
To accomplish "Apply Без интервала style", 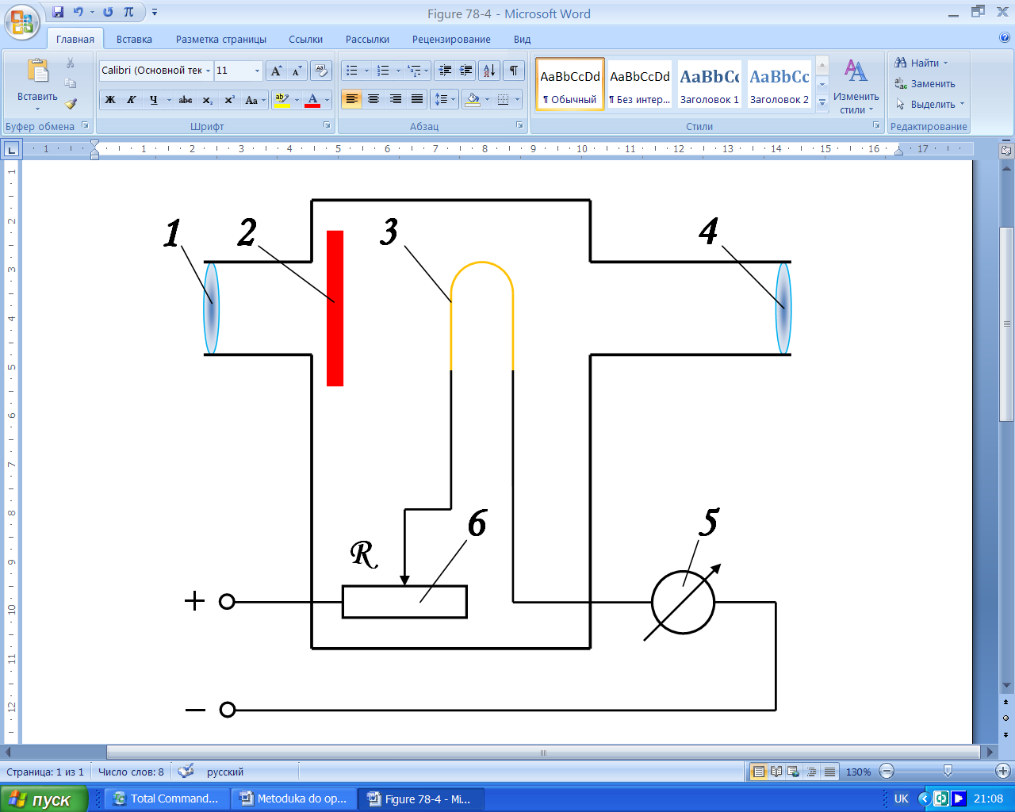I will (x=639, y=83).
